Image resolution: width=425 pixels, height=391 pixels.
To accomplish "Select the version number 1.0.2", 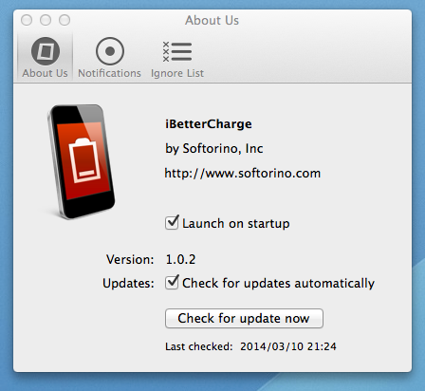I will (x=180, y=259).
